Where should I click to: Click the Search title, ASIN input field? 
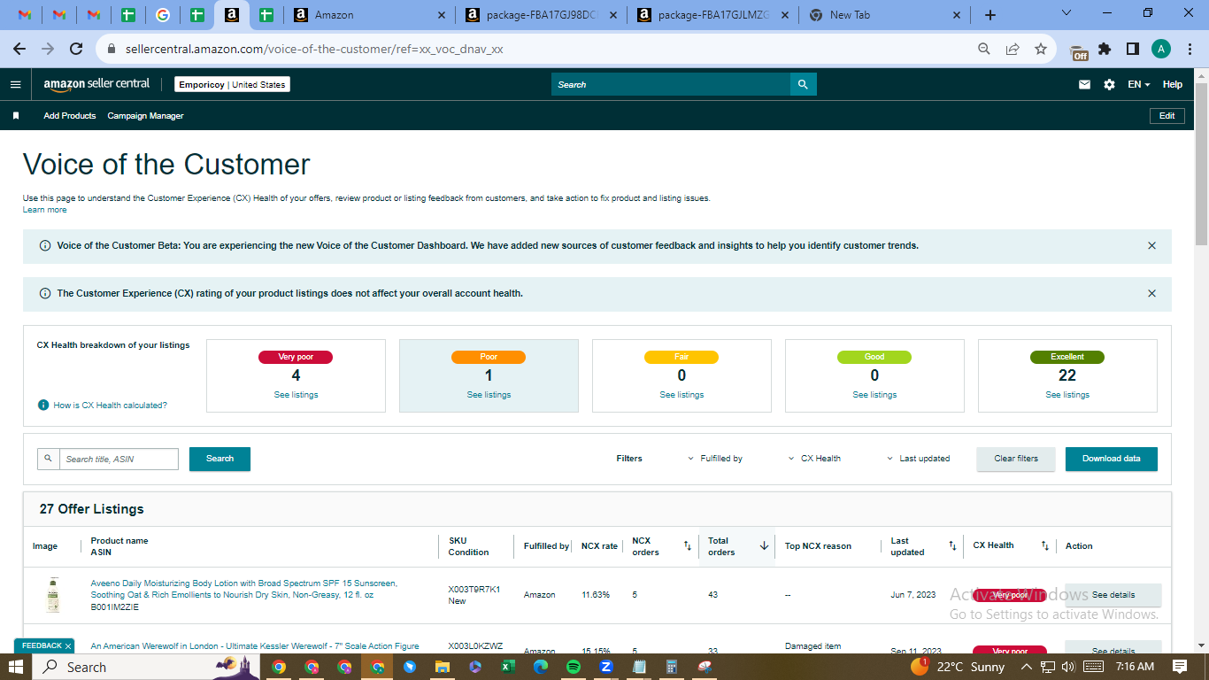119,459
